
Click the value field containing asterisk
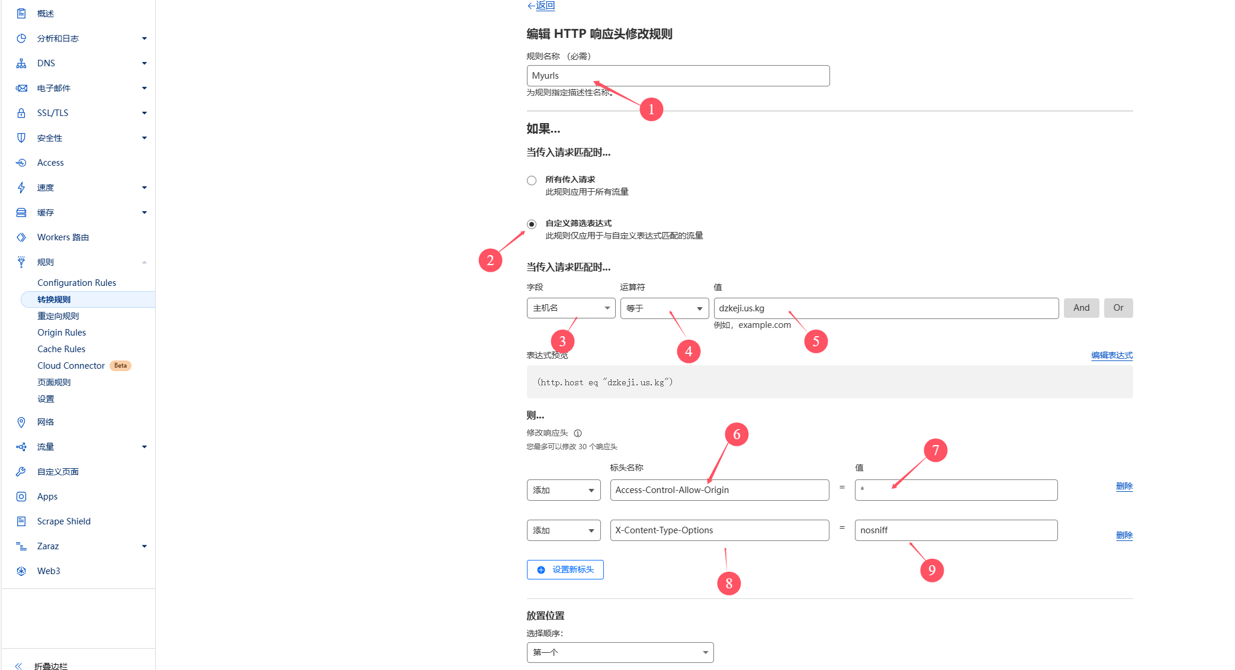(956, 490)
